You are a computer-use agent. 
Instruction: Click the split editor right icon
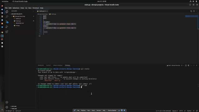tap(194, 11)
